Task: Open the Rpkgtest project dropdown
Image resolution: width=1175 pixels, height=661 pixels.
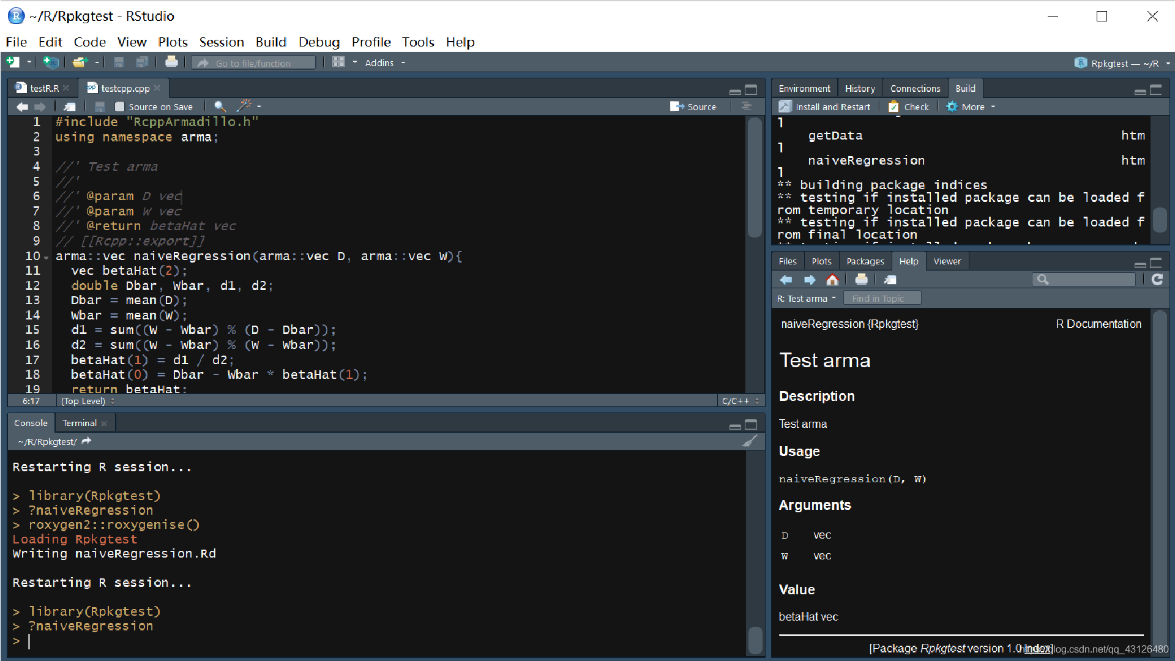Action: 1122,63
